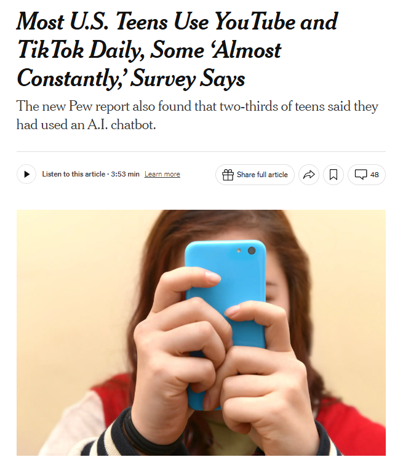Screen dimensions: 403x457
Task: Click the Share full article button
Action: (255, 175)
